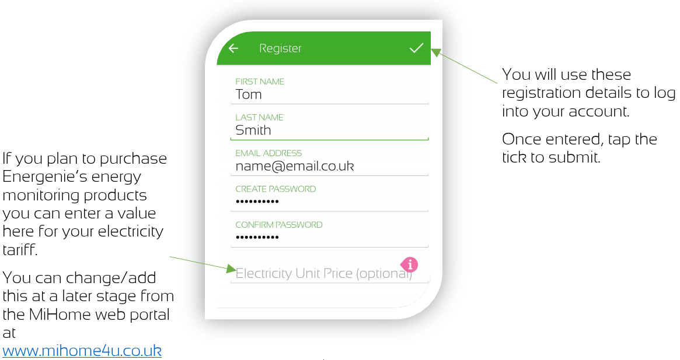680x360 pixels.
Task: Select the 'Once entered, tap the tick' text
Action: click(x=580, y=148)
